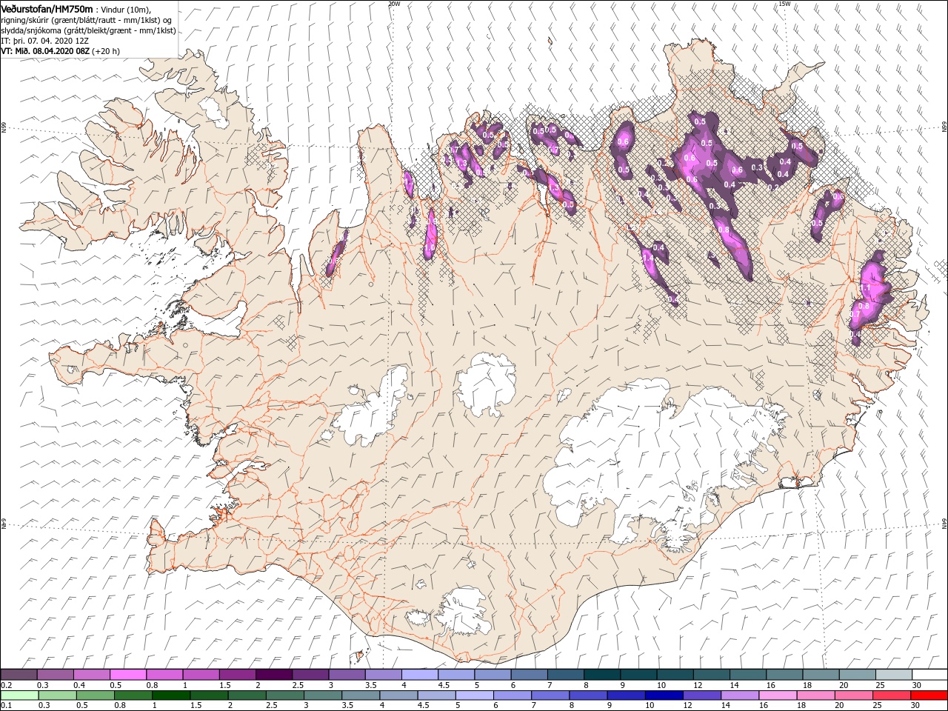The image size is (948, 711).
Task: Pick the pale green 0.1 swatch in lower legend
Action: pyautogui.click(x=19, y=695)
